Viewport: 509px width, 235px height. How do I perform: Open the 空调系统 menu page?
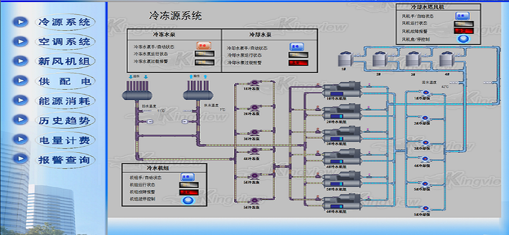(x=64, y=42)
